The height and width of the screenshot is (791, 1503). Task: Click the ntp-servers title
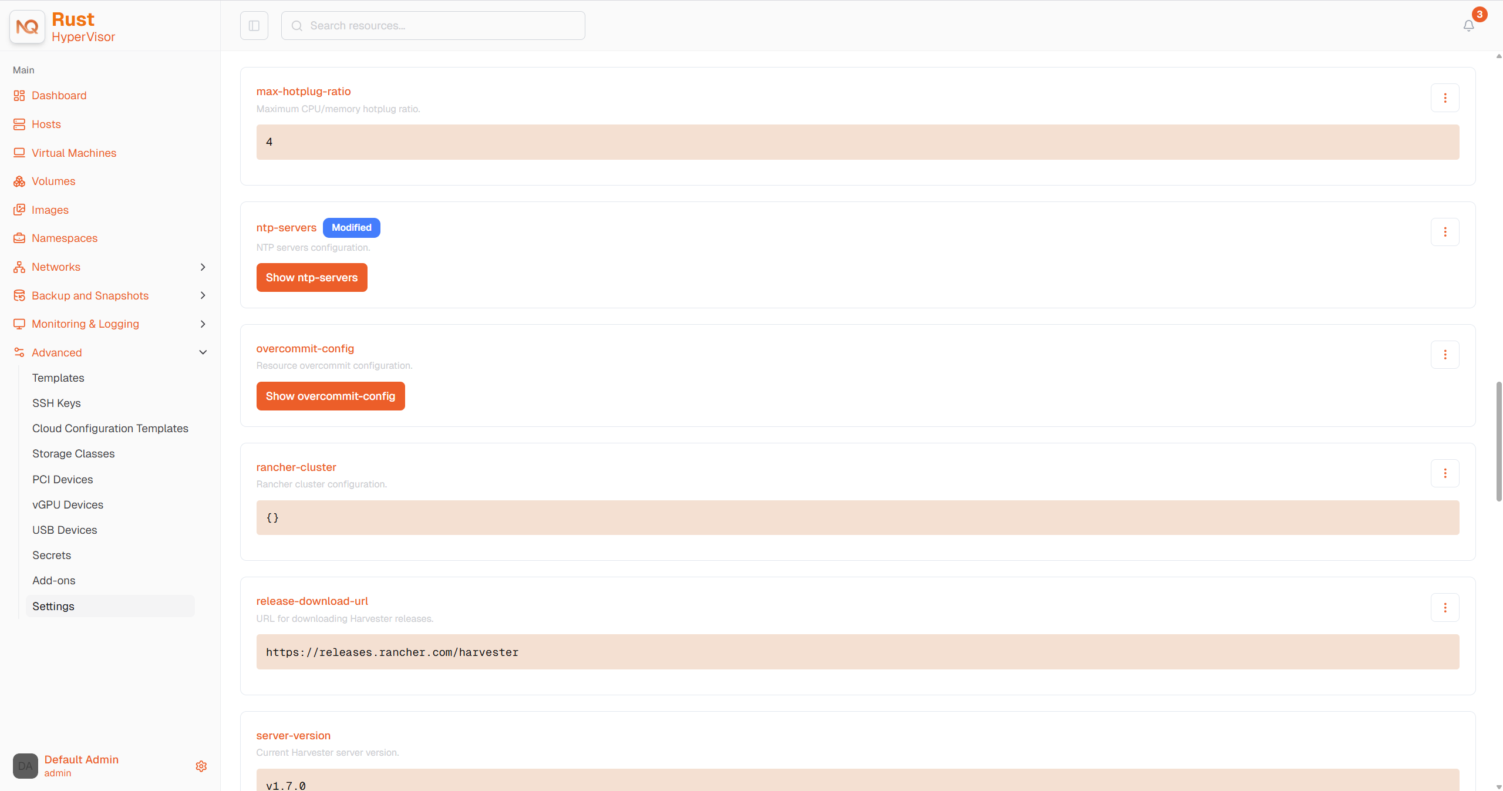[x=287, y=228]
